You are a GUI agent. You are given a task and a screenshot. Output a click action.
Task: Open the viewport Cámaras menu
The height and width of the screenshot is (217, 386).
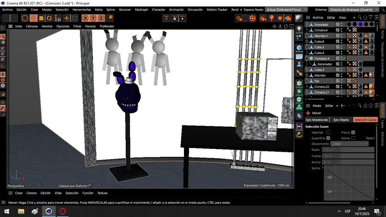tap(32, 26)
